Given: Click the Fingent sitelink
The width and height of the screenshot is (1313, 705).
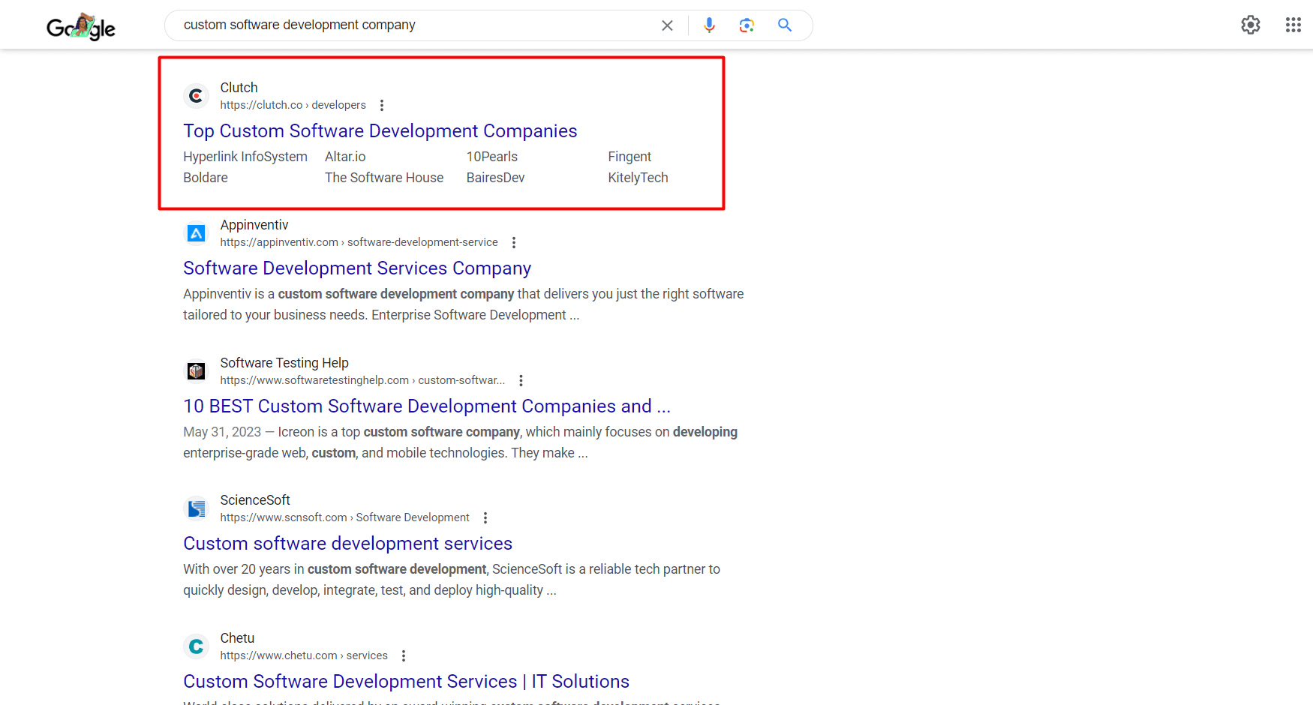Looking at the screenshot, I should 629,157.
